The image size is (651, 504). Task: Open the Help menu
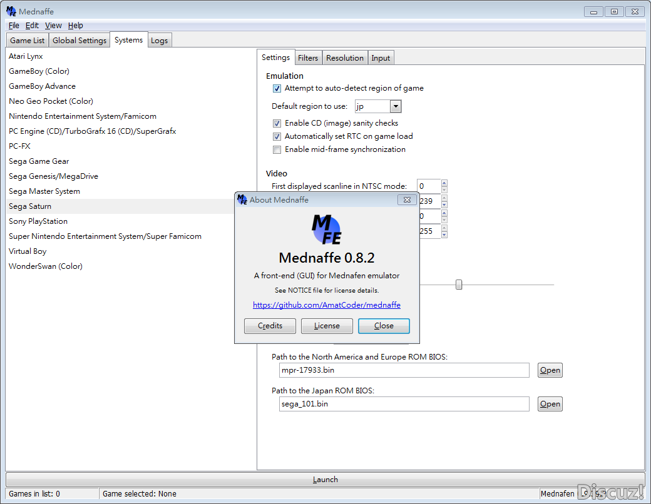75,25
